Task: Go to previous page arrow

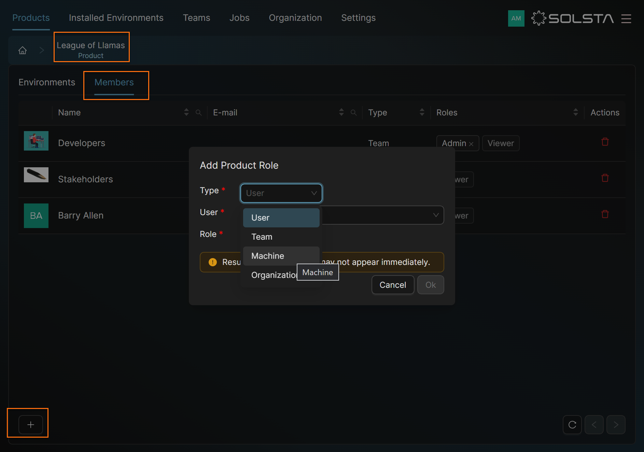Action: (x=594, y=424)
